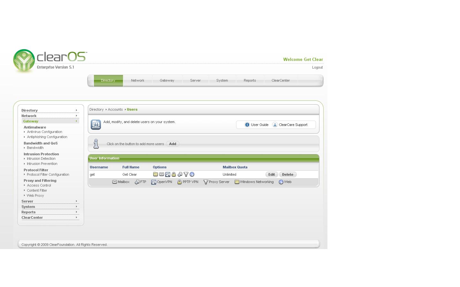Go to Content Filter in the sidebar

point(37,190)
